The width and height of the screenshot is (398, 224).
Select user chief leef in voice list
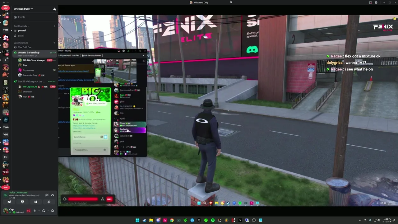pyautogui.click(x=27, y=92)
